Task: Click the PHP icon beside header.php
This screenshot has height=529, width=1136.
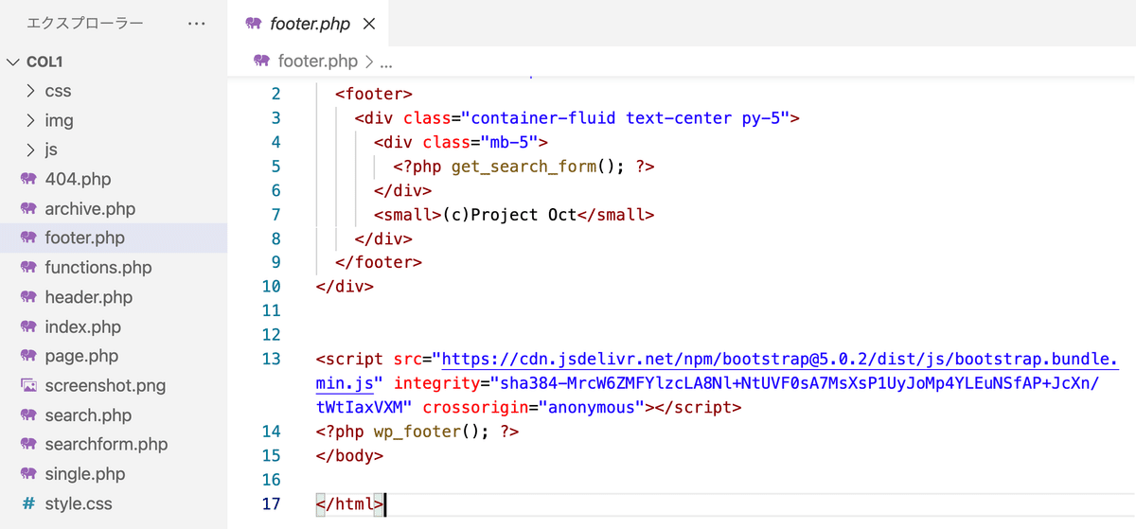Action: (x=28, y=297)
